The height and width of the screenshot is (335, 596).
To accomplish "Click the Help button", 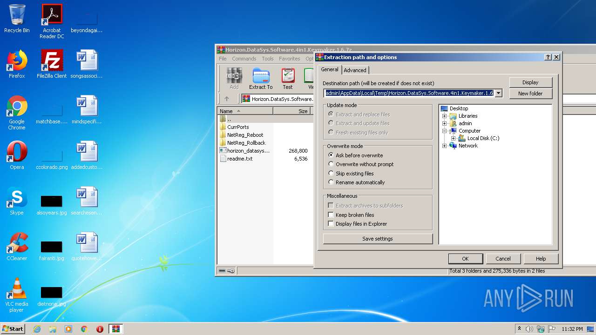I will tap(541, 259).
